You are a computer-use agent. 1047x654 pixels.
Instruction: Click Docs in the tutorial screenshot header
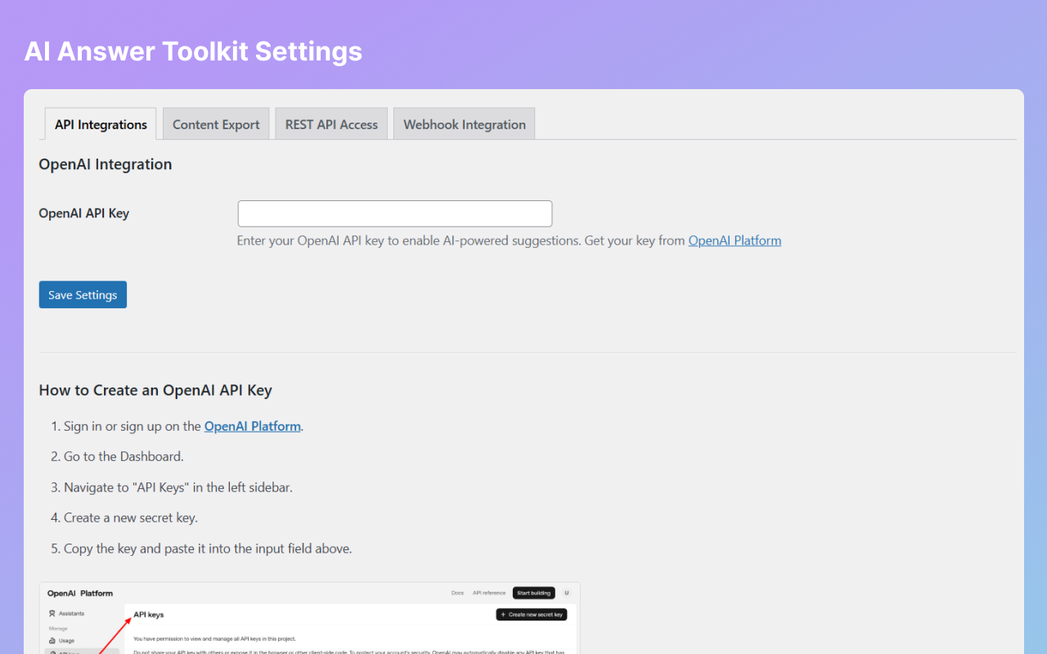point(457,593)
